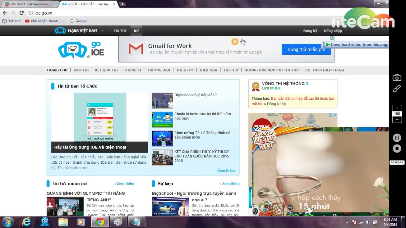406x228 pixels.
Task: Click the Đăng ký link
Action: point(310,31)
